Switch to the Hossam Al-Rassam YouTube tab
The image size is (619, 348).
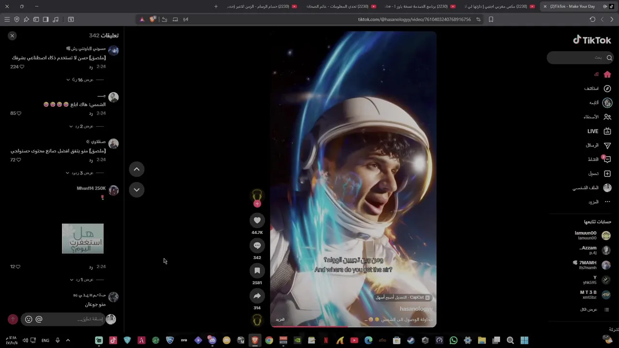pos(262,6)
